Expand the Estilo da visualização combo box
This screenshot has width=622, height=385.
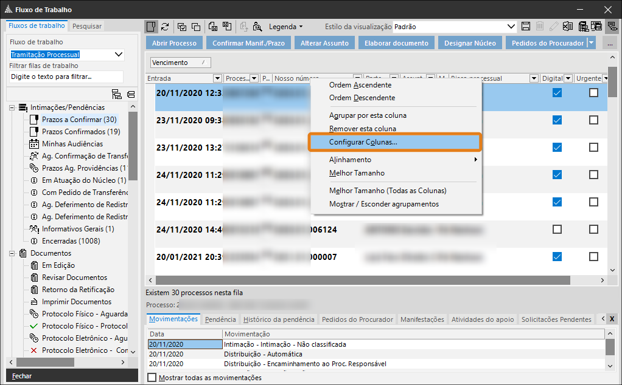pyautogui.click(x=511, y=27)
